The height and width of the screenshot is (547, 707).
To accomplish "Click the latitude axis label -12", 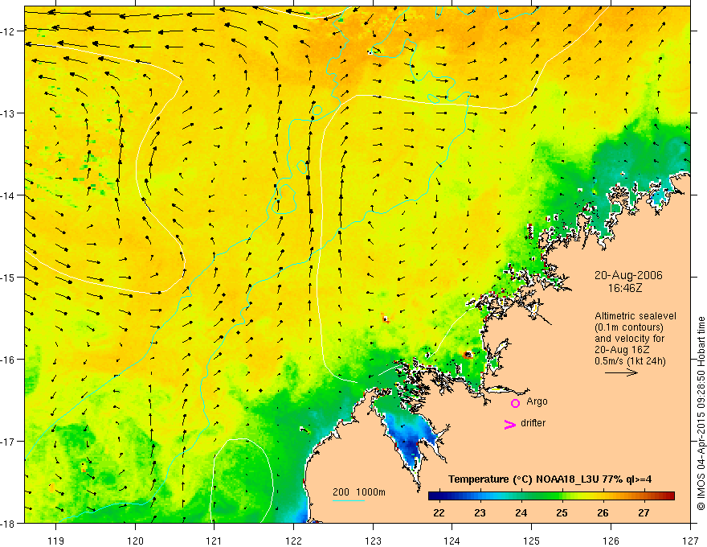I will [x=9, y=31].
